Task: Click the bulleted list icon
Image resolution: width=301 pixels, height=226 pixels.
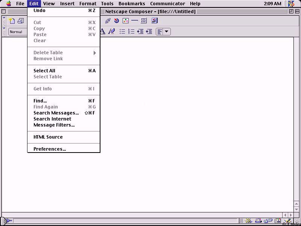Action: pos(122,32)
